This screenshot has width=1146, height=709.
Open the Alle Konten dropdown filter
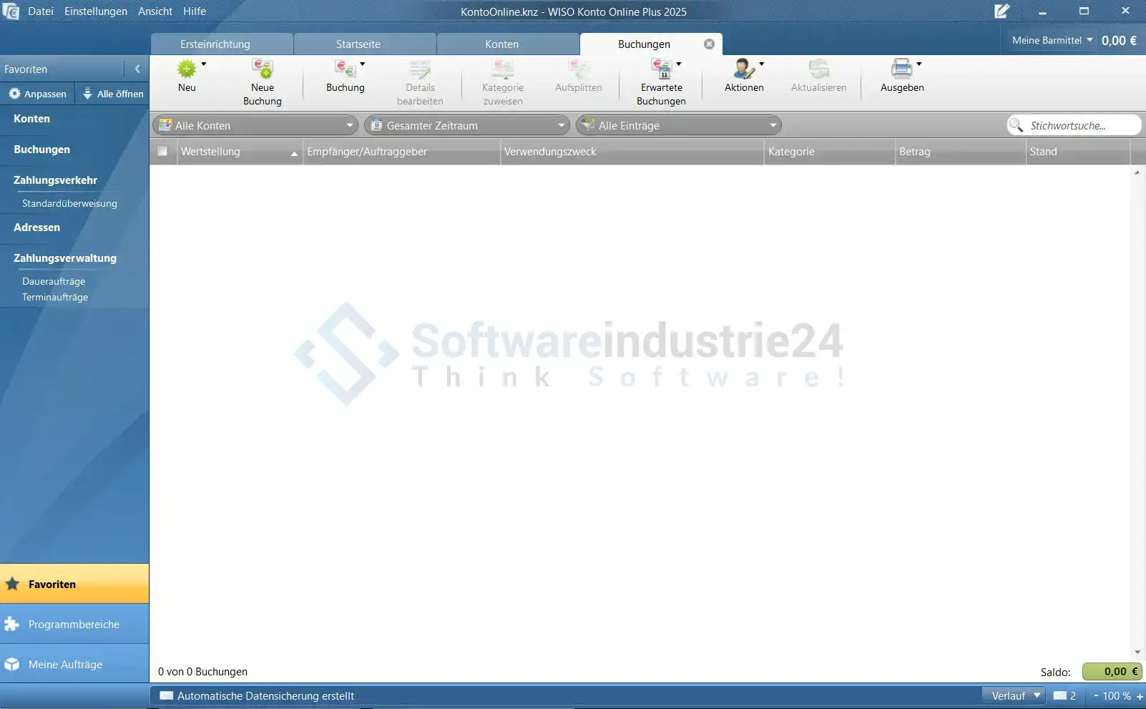click(255, 126)
